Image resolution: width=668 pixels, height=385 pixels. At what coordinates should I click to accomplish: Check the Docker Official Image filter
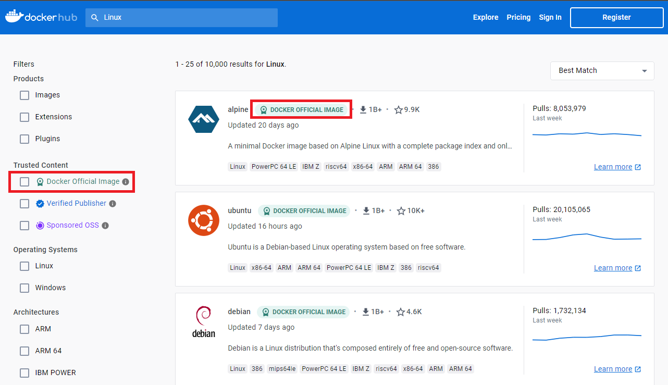pos(24,182)
